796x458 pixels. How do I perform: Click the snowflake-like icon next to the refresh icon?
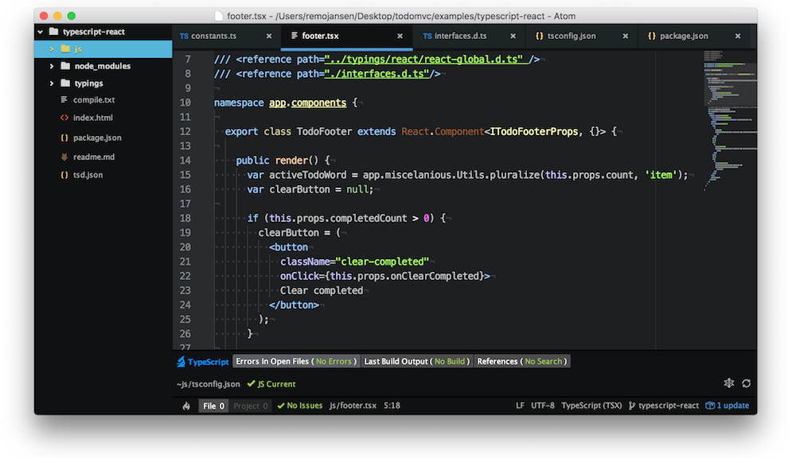coord(728,383)
